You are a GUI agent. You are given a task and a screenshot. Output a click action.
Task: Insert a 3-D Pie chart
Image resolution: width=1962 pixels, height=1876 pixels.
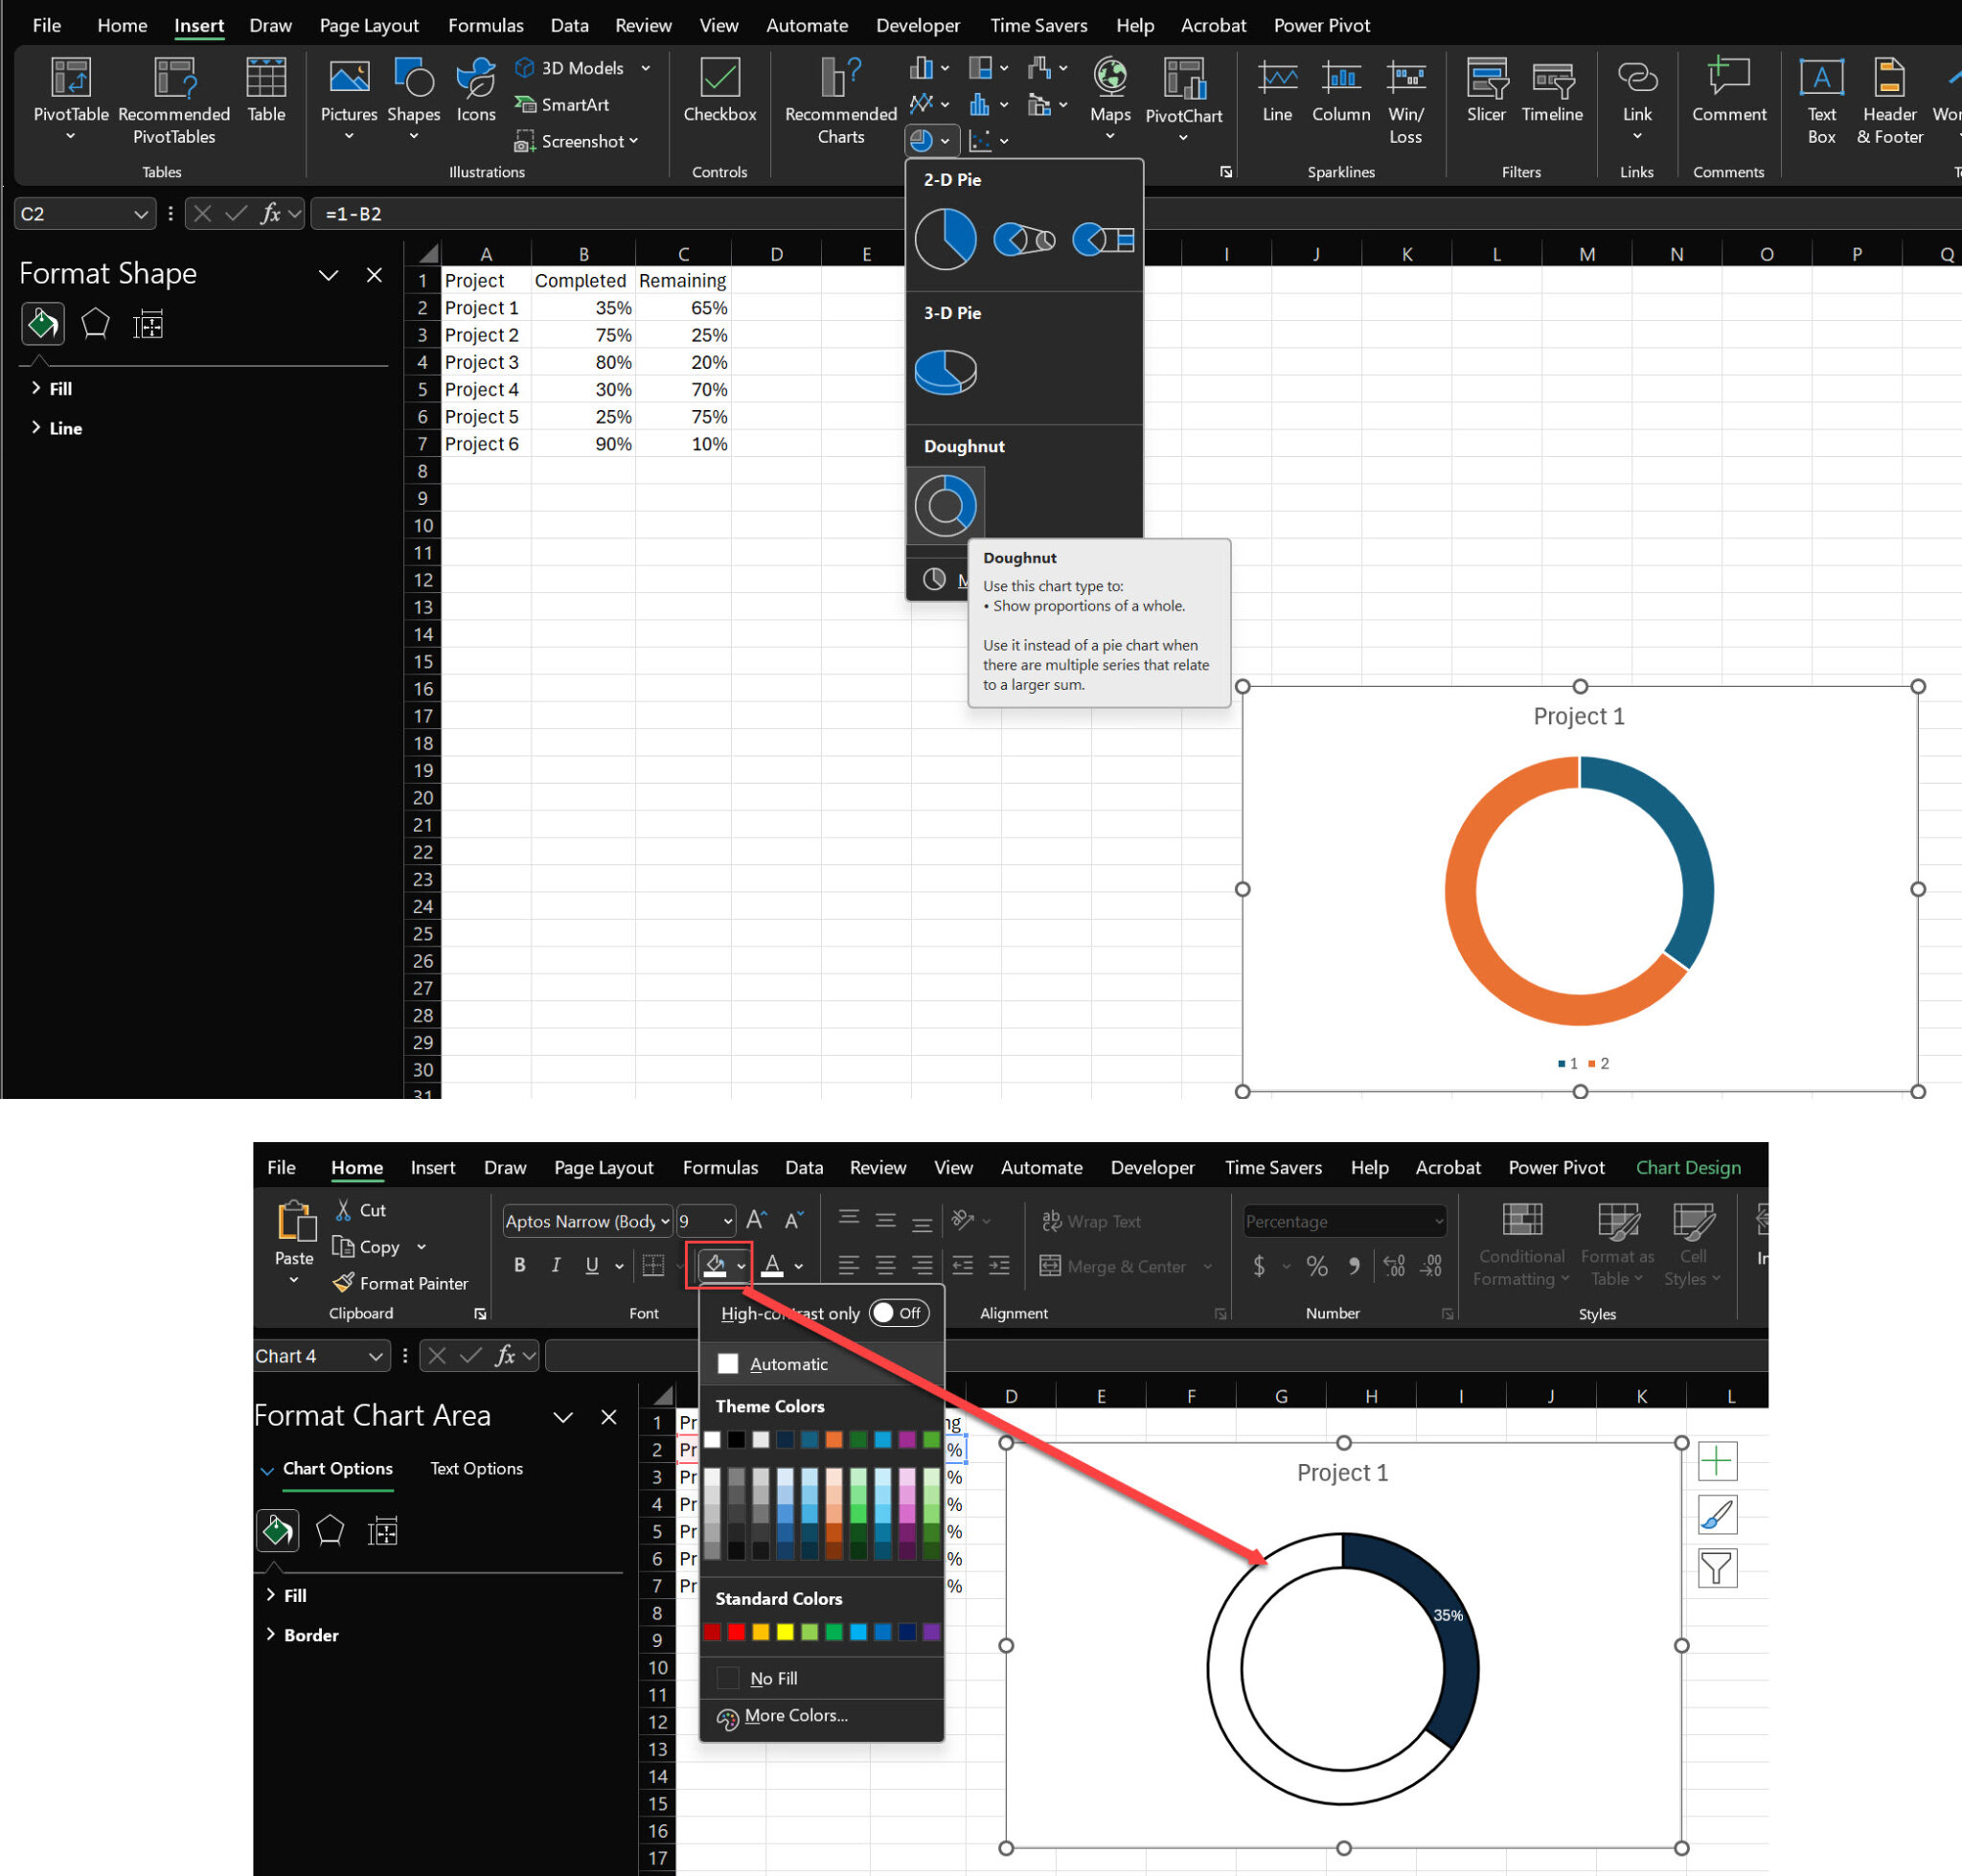pyautogui.click(x=945, y=372)
